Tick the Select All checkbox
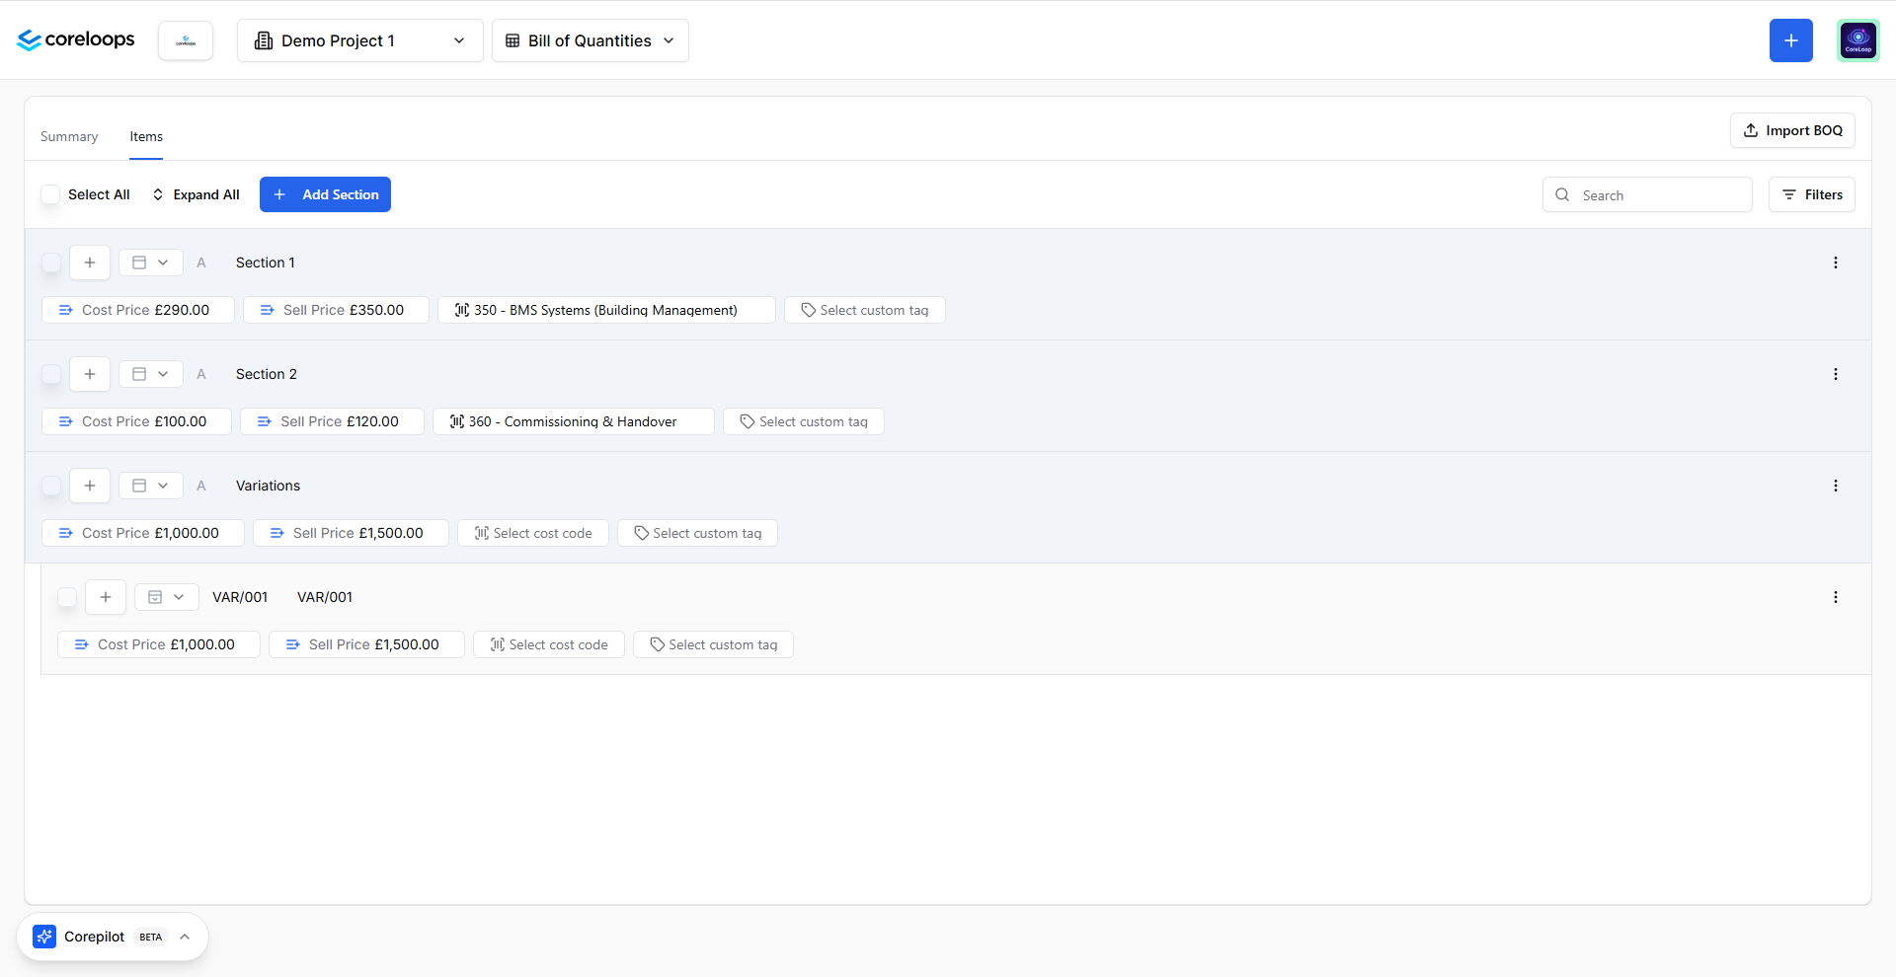This screenshot has height=977, width=1896. click(x=50, y=194)
